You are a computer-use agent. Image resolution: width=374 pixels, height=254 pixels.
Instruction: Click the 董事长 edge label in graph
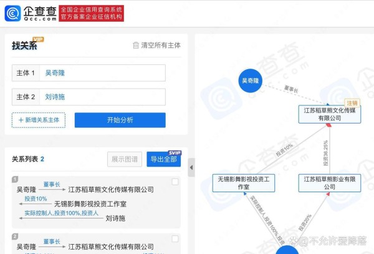click(x=291, y=89)
